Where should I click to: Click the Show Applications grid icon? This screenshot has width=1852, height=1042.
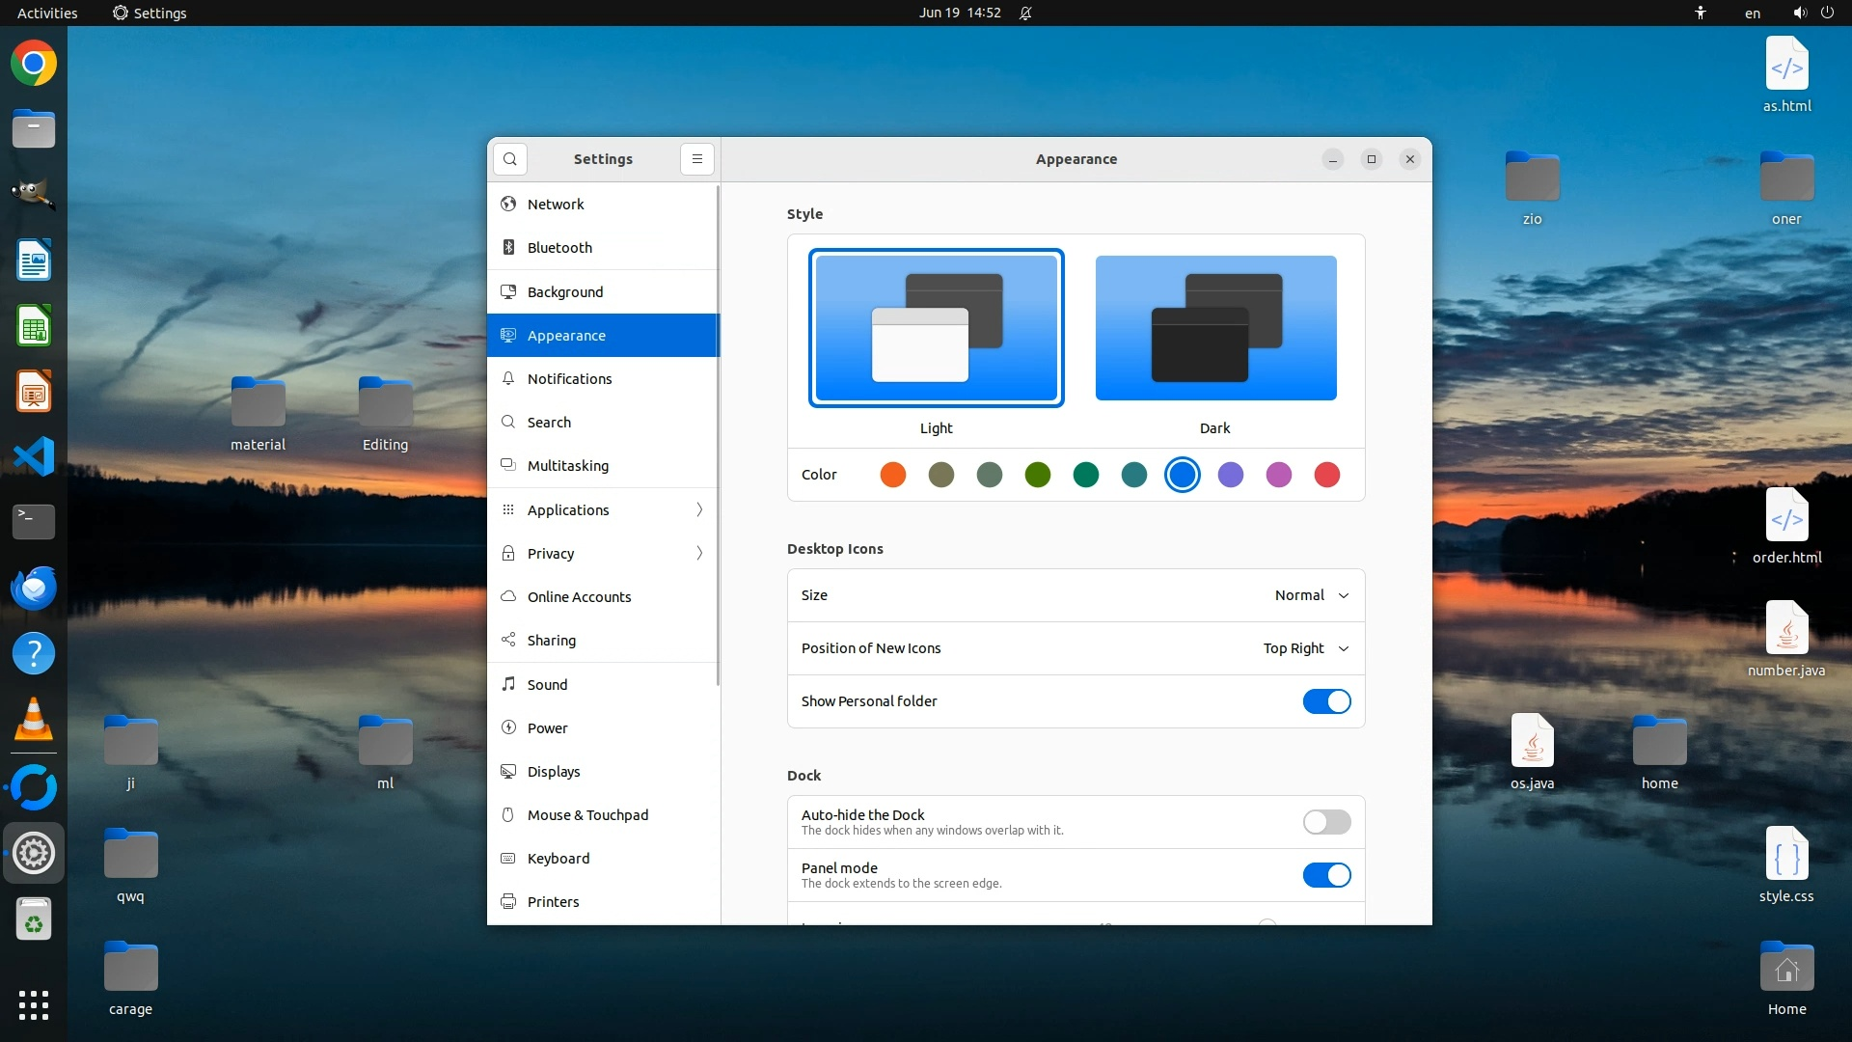34,1004
